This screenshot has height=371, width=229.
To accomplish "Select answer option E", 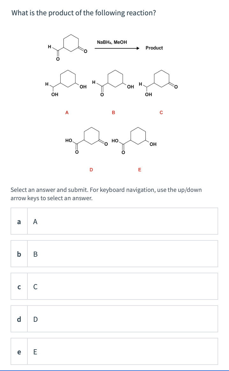I will pos(114,352).
